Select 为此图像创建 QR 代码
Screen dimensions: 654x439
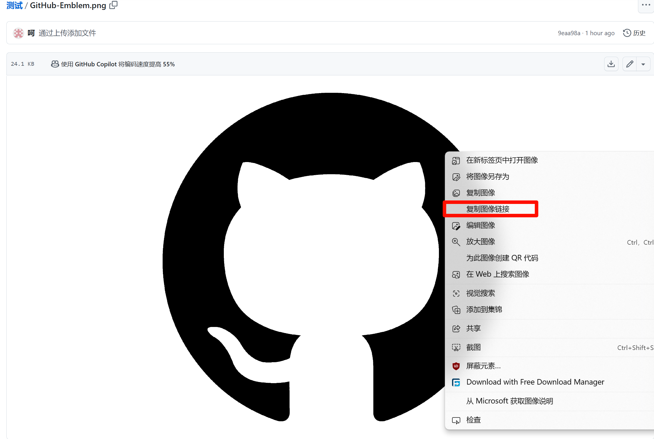pyautogui.click(x=549, y=258)
